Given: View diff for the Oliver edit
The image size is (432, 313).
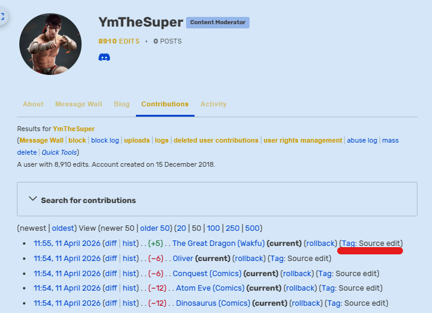Looking at the screenshot, I should (x=111, y=259).
